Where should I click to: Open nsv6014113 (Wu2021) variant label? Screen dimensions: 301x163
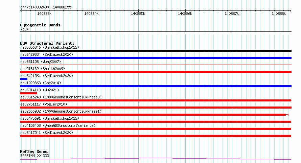(40, 90)
